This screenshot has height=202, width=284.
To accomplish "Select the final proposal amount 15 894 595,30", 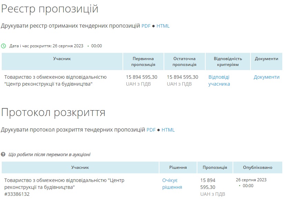I will 183,77.
